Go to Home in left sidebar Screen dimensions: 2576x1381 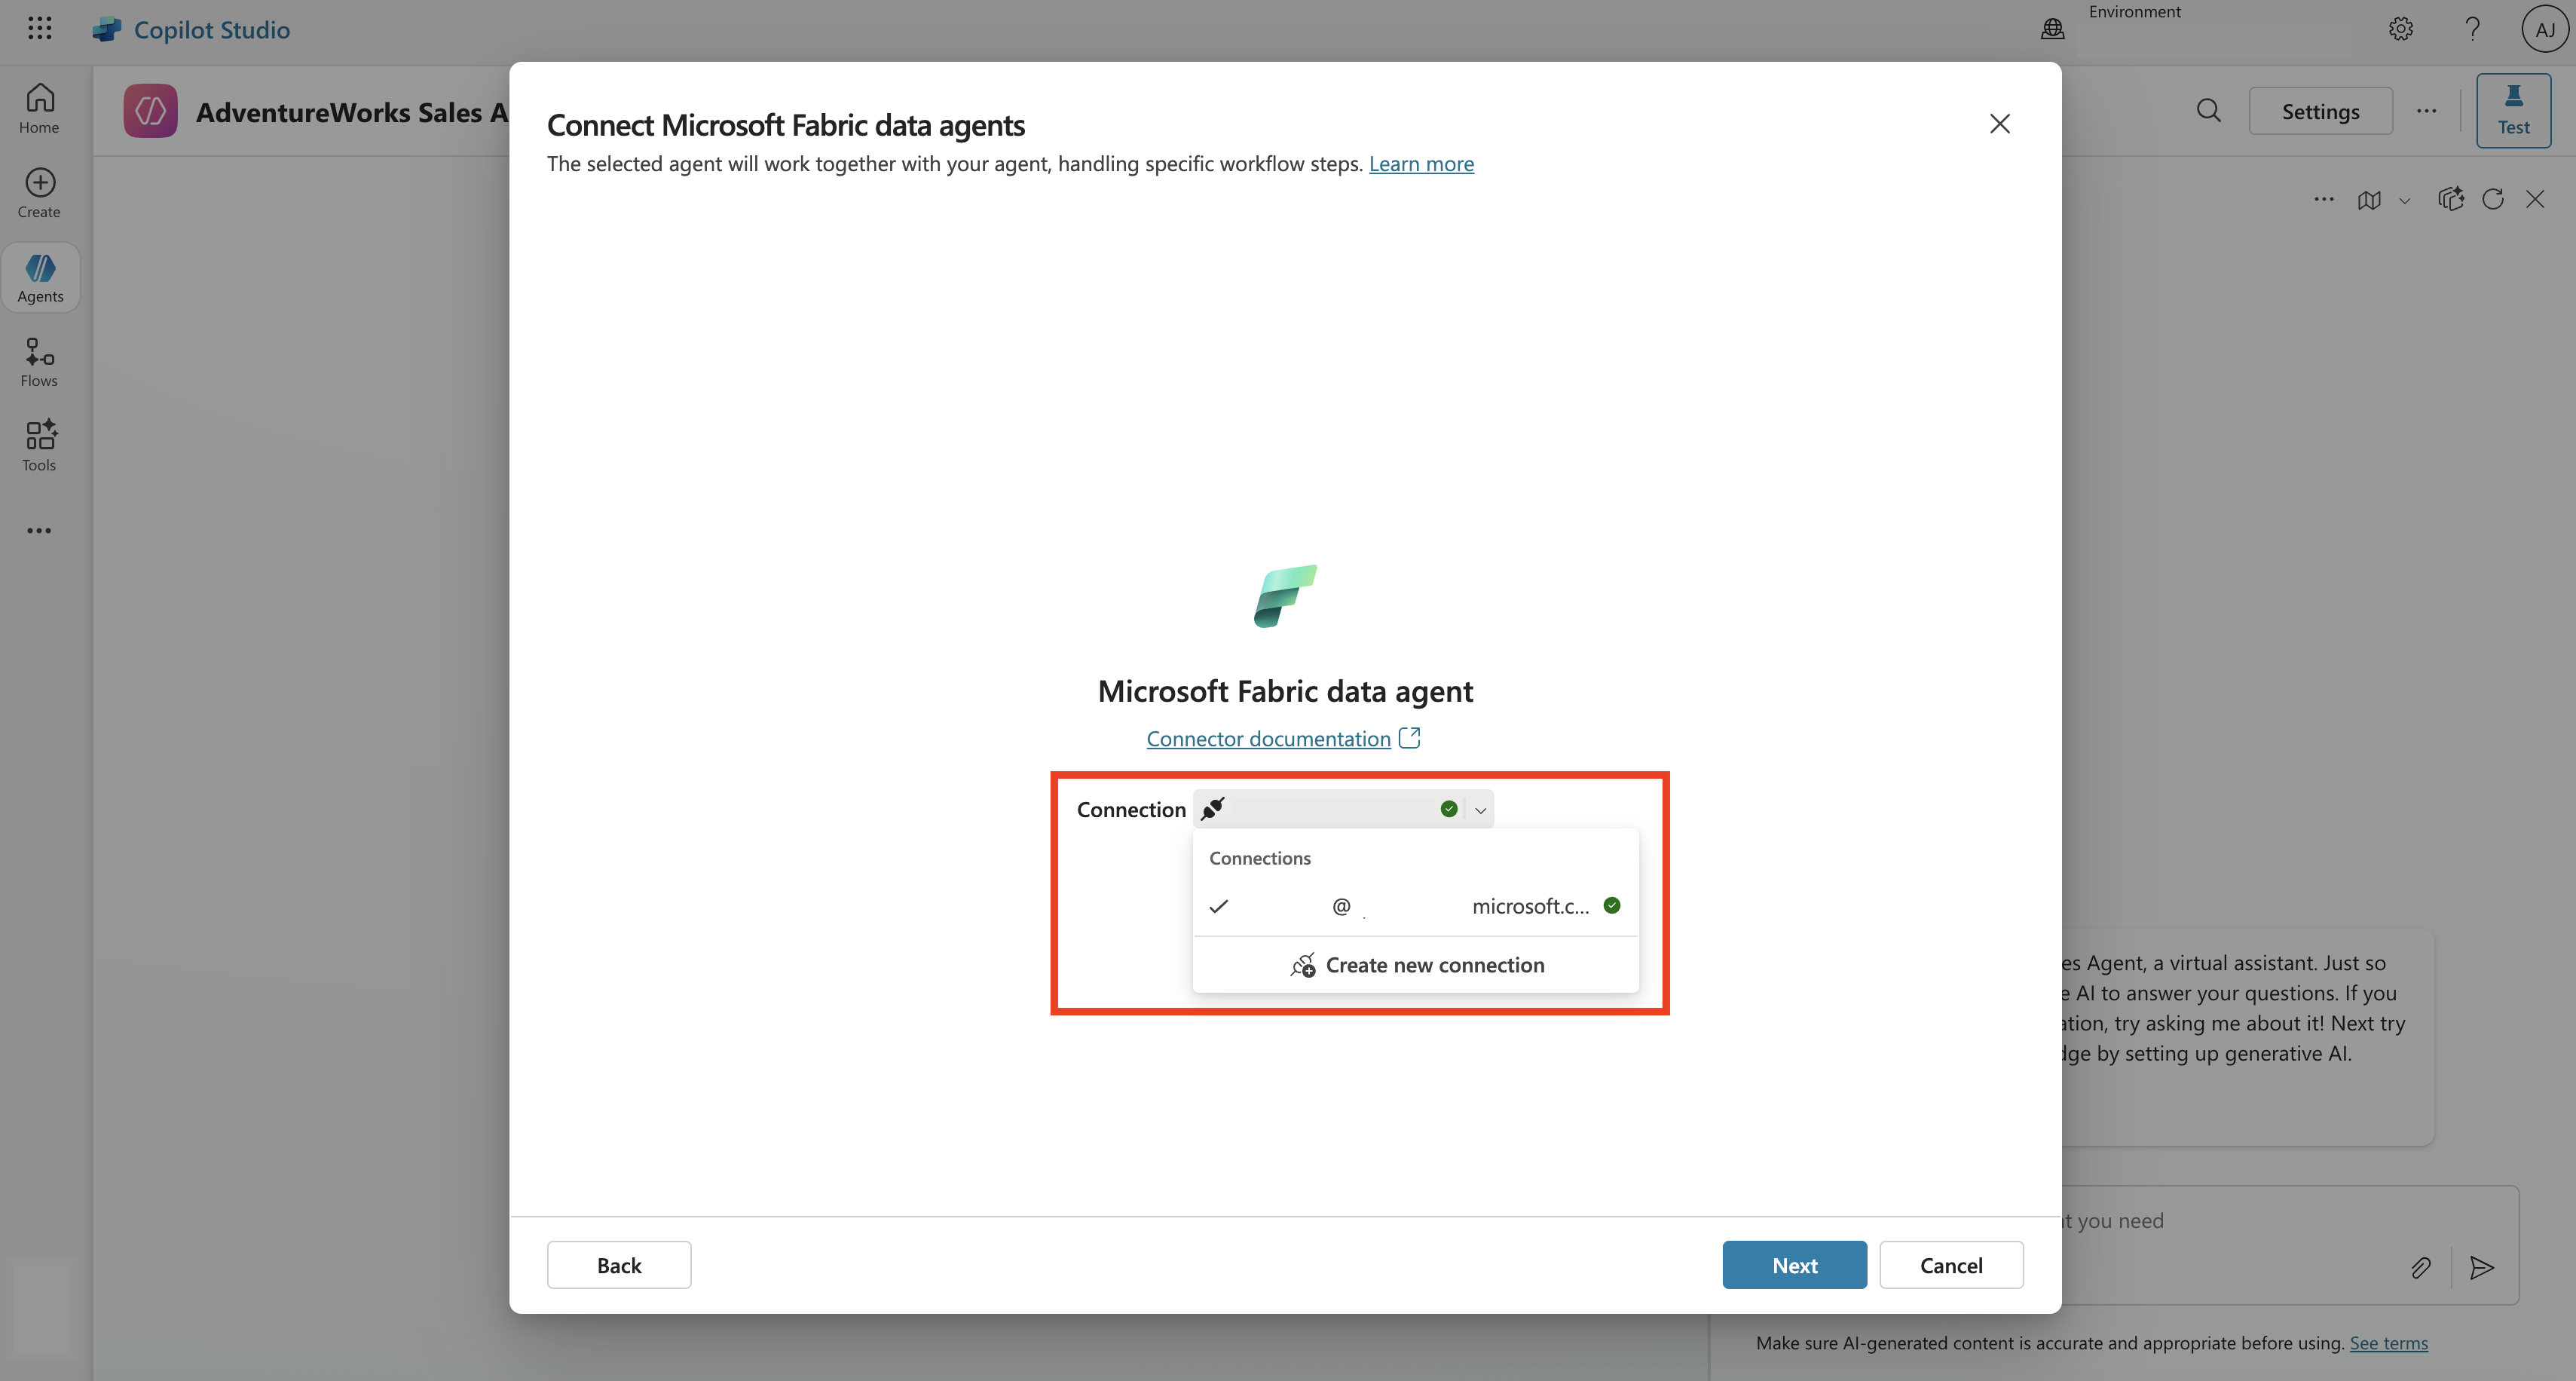pyautogui.click(x=39, y=108)
